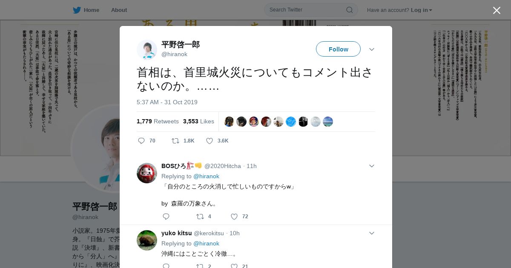Click the search magnifier icon

[x=349, y=10]
